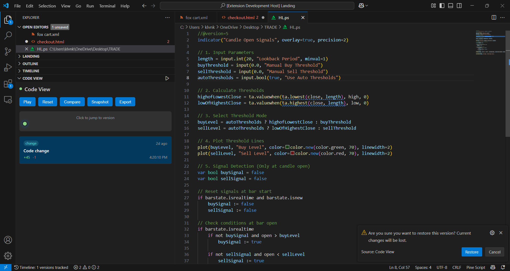This screenshot has width=510, height=271.
Task: Dismiss the restore notification with X
Action: [501, 233]
